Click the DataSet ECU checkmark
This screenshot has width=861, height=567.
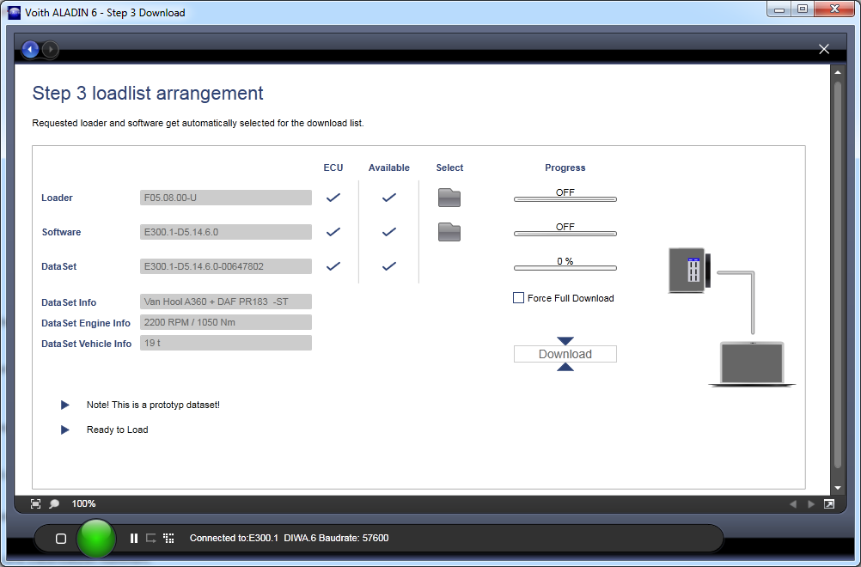click(x=333, y=266)
